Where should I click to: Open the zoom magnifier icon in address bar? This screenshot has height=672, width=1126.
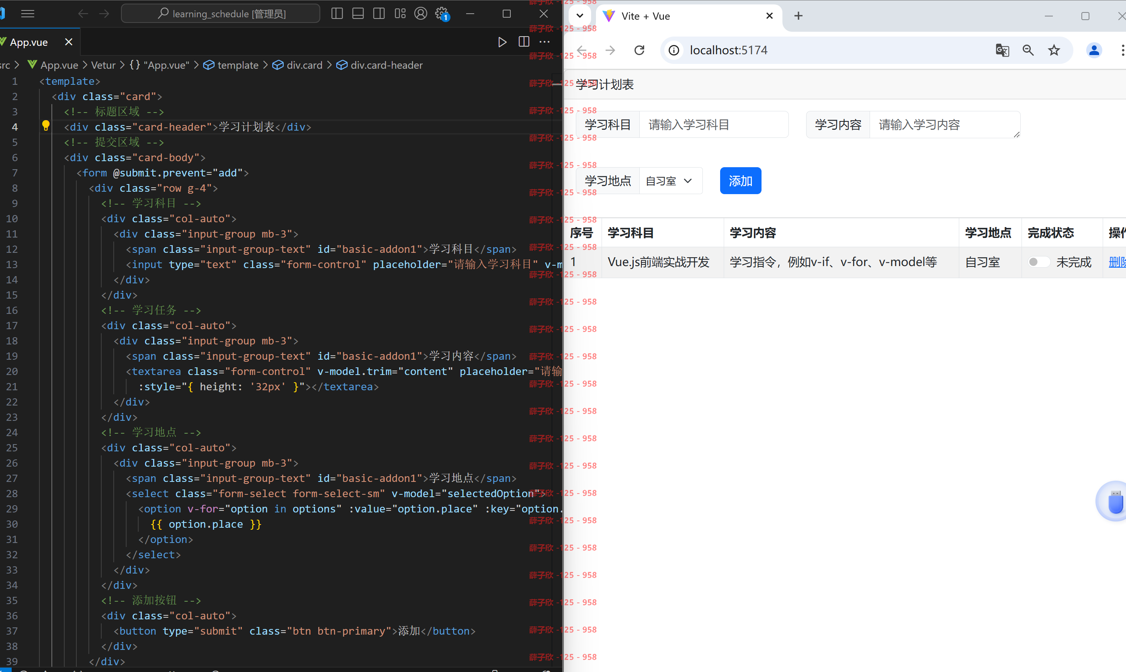point(1028,50)
